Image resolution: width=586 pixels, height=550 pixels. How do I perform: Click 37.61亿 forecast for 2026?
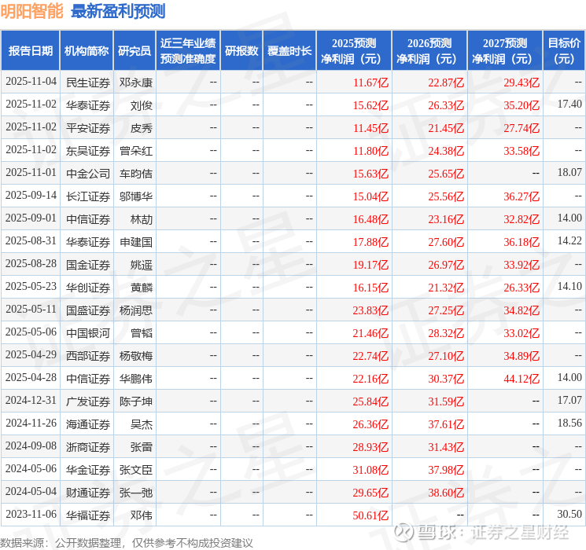(x=446, y=424)
